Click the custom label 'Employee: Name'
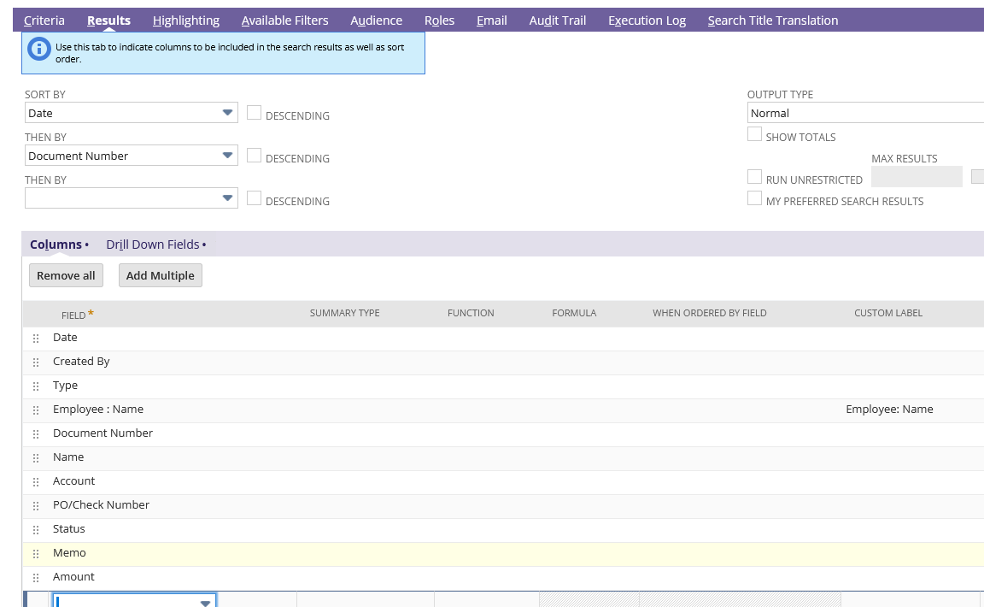The width and height of the screenshot is (984, 607). [889, 409]
